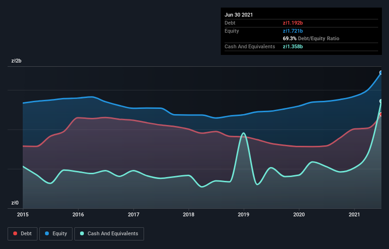Click the 69.3% Debt/Equity Ratio text
The width and height of the screenshot is (389, 249).
pos(311,38)
